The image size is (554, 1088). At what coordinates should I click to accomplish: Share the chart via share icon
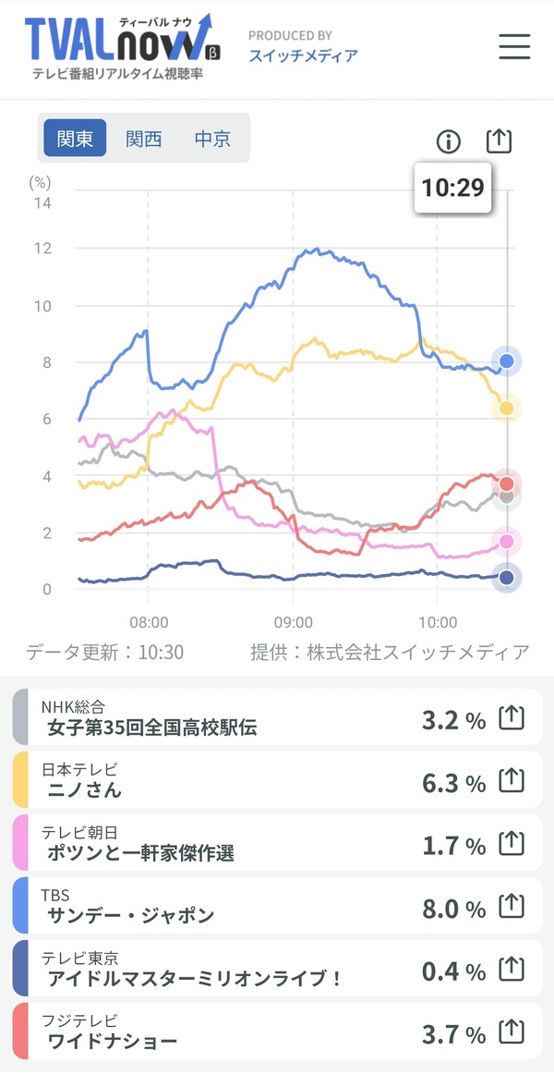coord(499,141)
